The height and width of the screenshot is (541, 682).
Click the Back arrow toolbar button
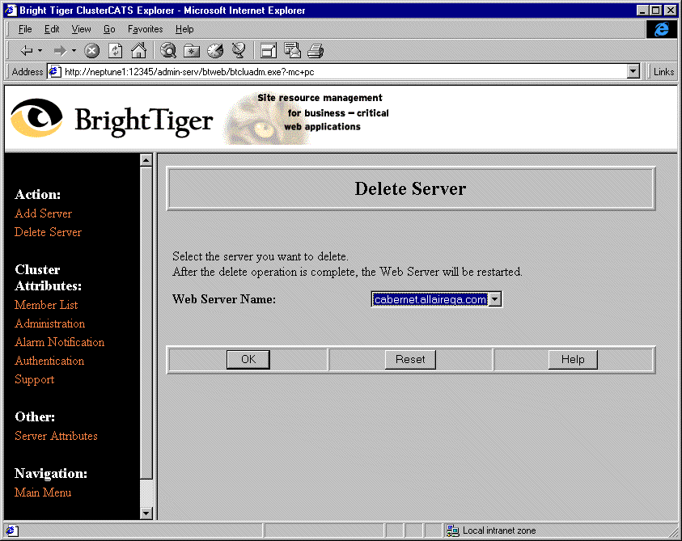pos(25,50)
